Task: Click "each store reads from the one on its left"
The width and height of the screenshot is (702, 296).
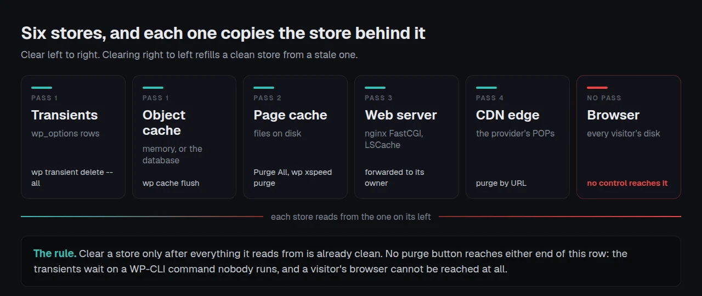Action: pyautogui.click(x=351, y=217)
